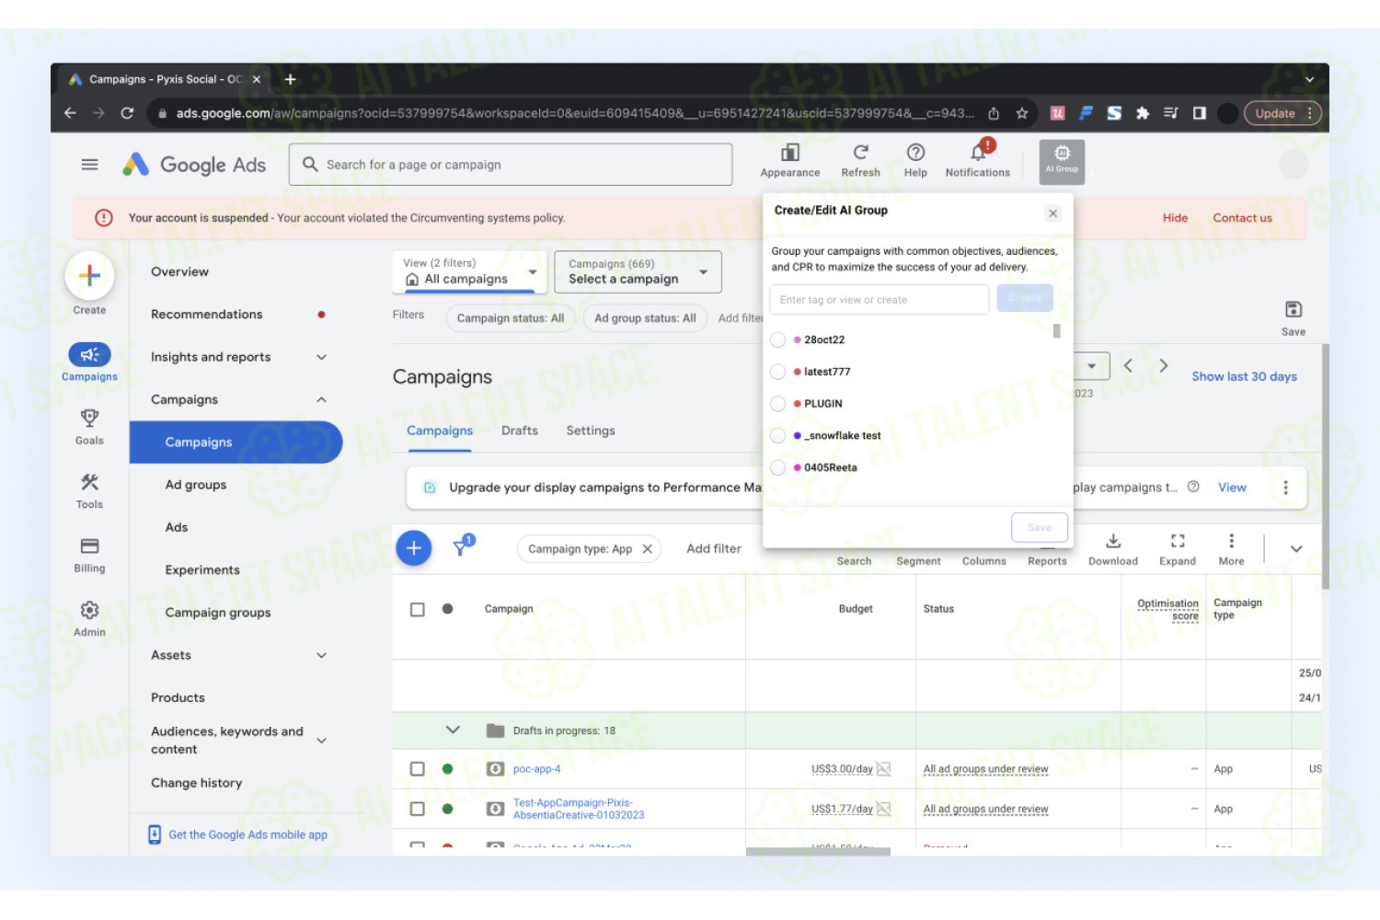Select the PLUGIN group radio button
1380x920 pixels.
777,404
